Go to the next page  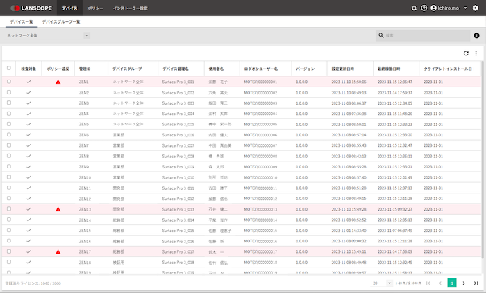[464, 283]
